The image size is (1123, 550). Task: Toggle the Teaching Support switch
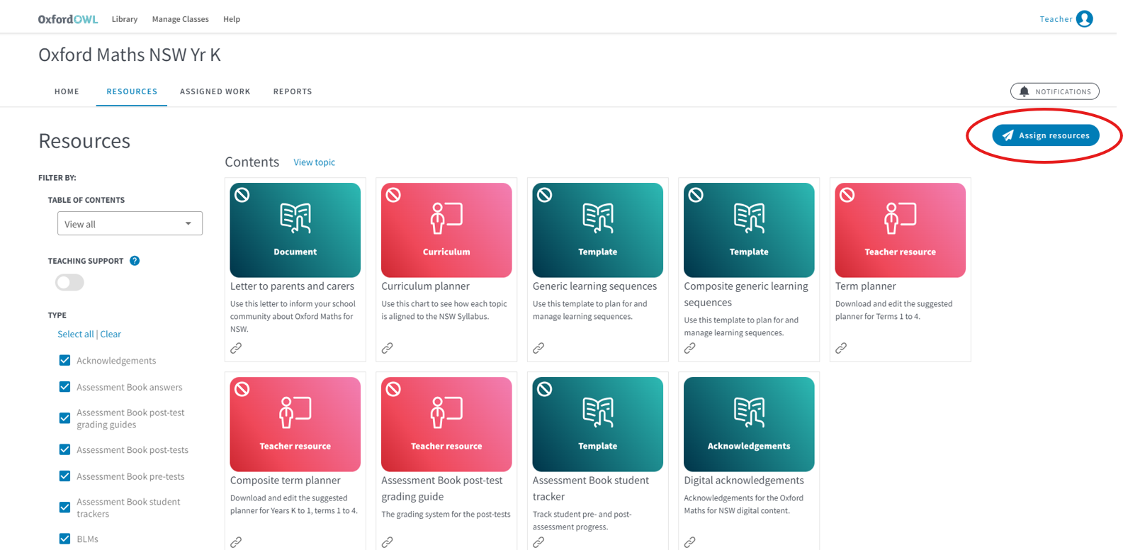pyautogui.click(x=69, y=282)
